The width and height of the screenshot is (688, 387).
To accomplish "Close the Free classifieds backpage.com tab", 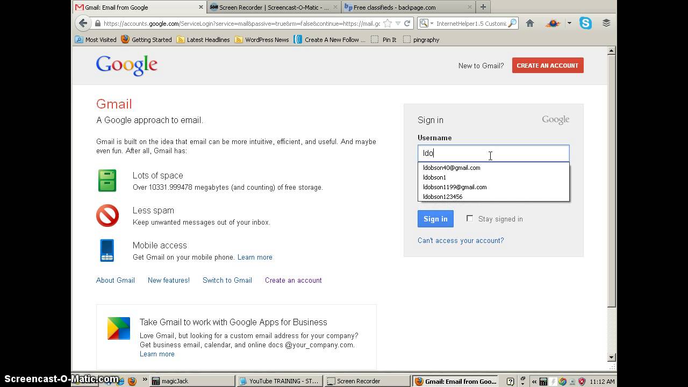I will click(x=469, y=7).
